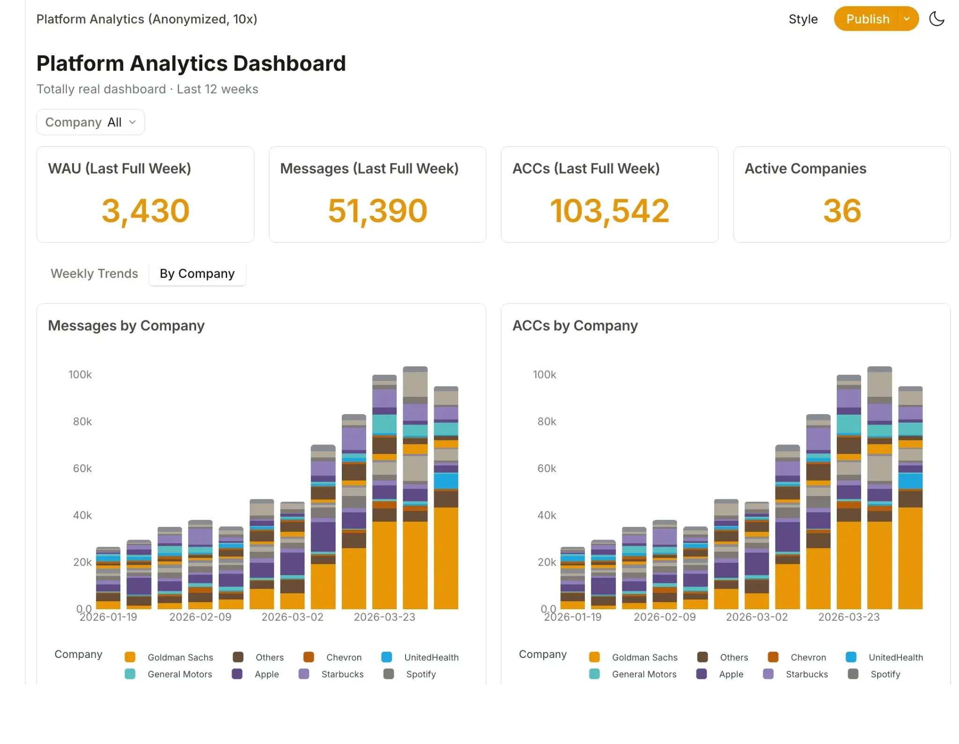Click the Apple legend icon in Messages chart
Image resolution: width=959 pixels, height=744 pixels.
point(237,674)
